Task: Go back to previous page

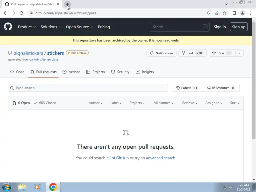Action: [5, 13]
